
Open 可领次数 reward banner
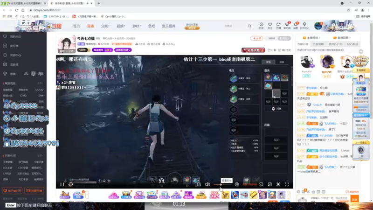253,50
